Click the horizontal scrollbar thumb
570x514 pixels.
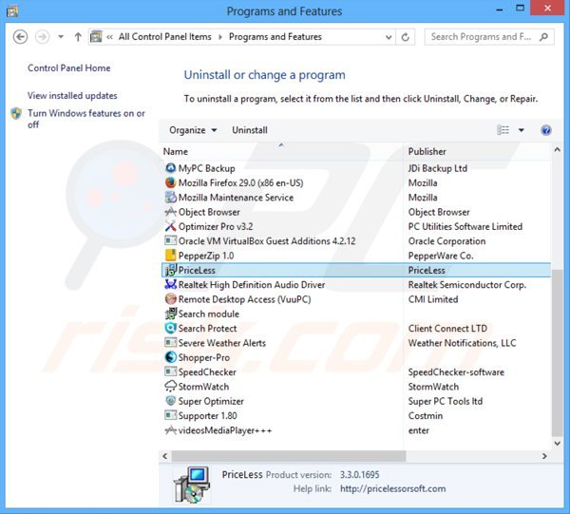tap(289, 456)
